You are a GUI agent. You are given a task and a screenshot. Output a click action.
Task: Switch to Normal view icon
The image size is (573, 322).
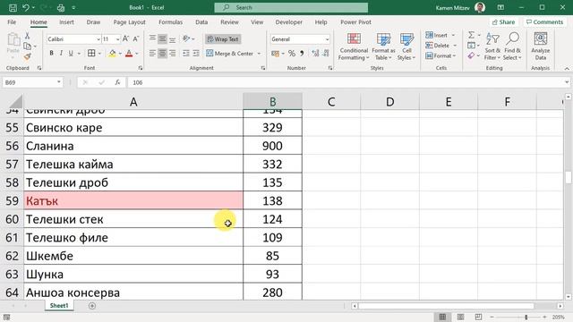442,317
